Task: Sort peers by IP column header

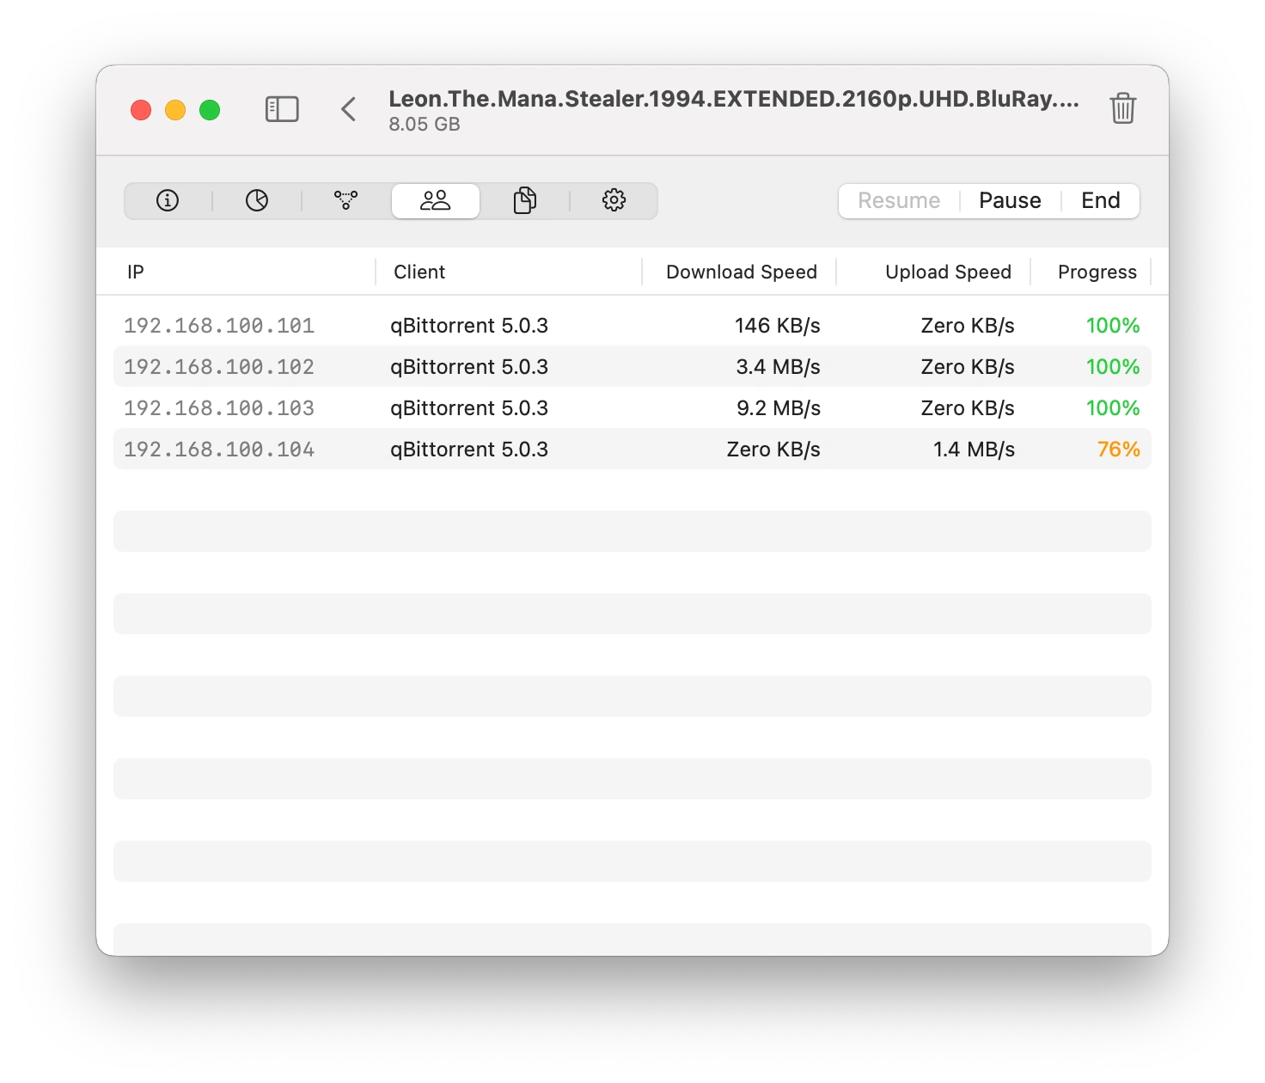Action: tap(136, 272)
